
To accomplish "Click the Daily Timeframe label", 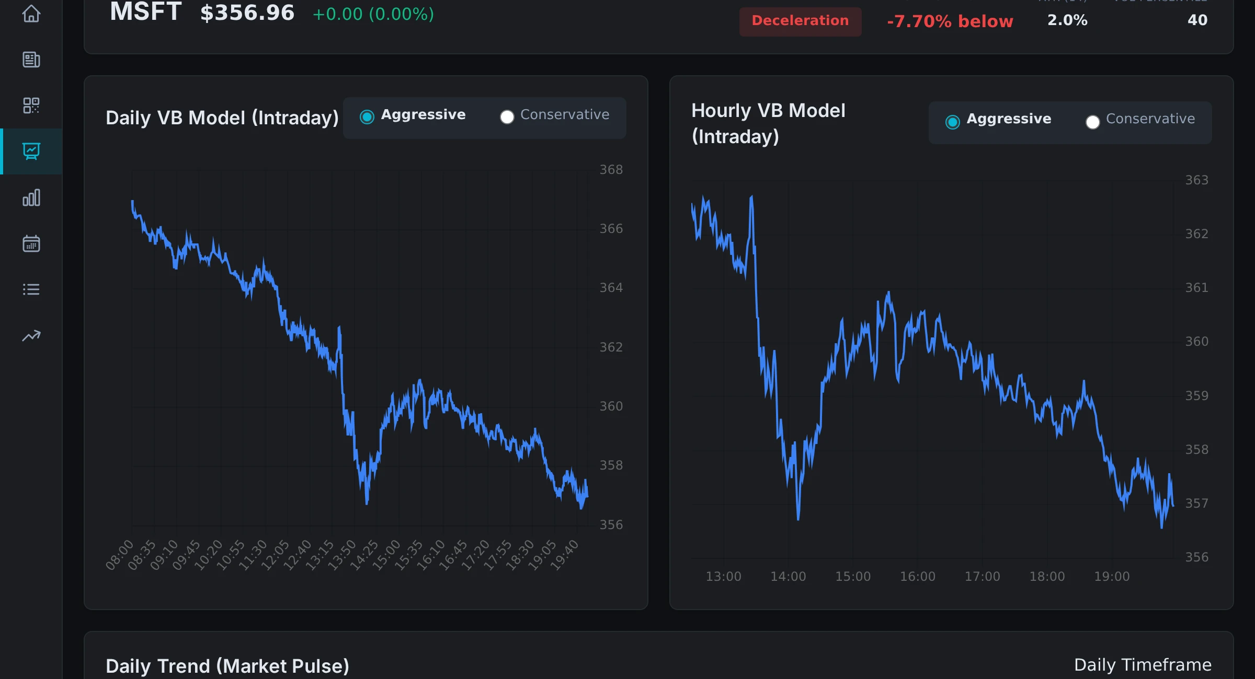I will click(1143, 665).
